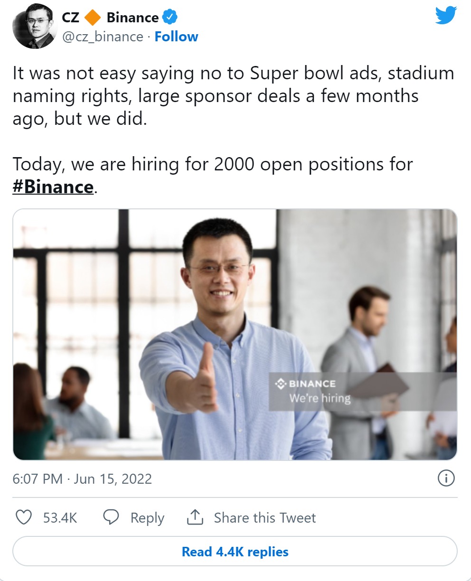Click the Twitter bird logo
The image size is (471, 581).
(445, 16)
